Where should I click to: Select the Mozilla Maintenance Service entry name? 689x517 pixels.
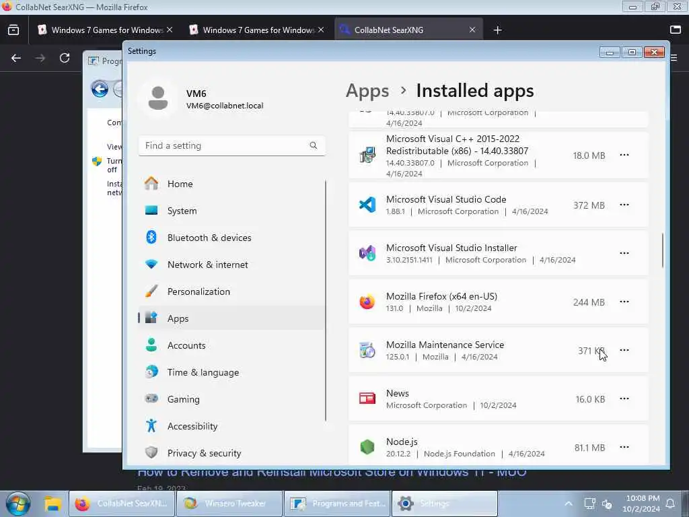click(445, 345)
